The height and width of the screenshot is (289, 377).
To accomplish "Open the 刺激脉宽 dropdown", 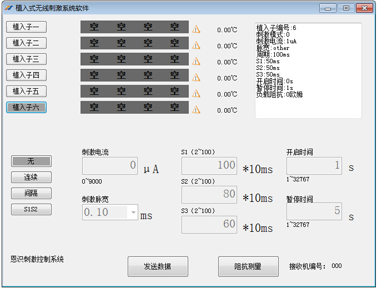I will [x=132, y=212].
